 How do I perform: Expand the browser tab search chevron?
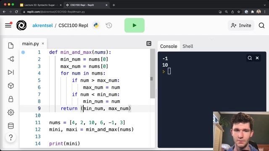[265, 5]
